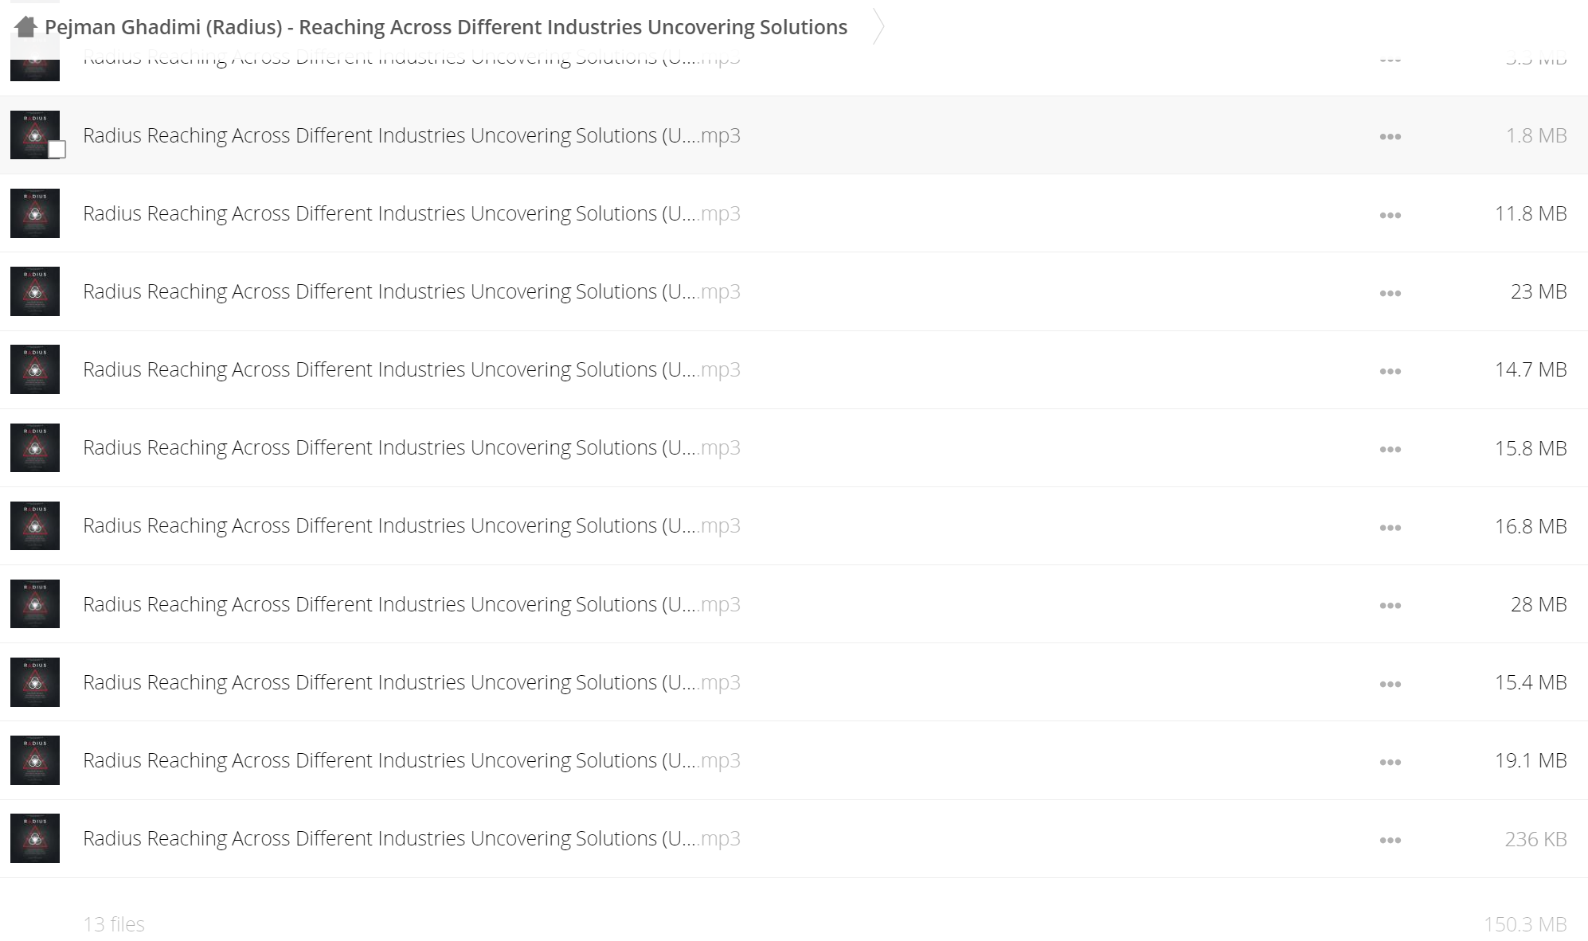Image resolution: width=1588 pixels, height=941 pixels.
Task: Open the more-options dots for 19.1 MB file
Action: pos(1390,762)
